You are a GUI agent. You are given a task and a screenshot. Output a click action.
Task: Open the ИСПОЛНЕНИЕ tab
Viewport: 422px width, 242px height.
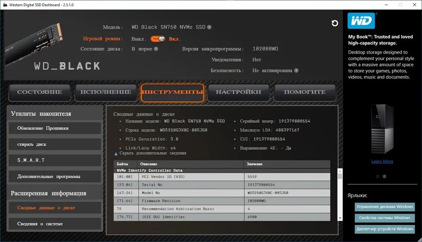(x=106, y=92)
